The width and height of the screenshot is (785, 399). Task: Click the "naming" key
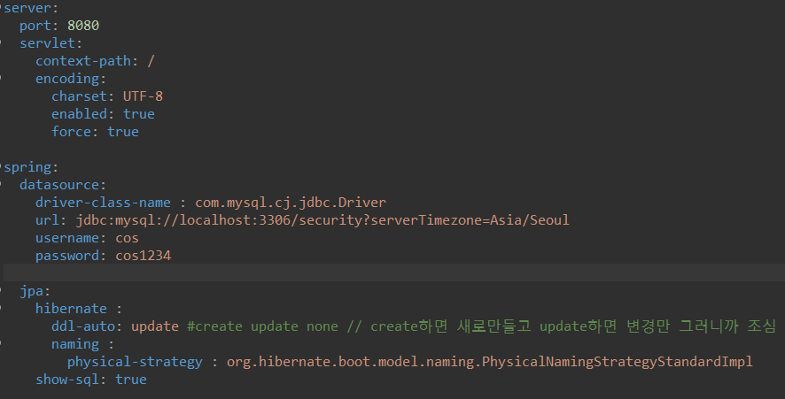[75, 344]
